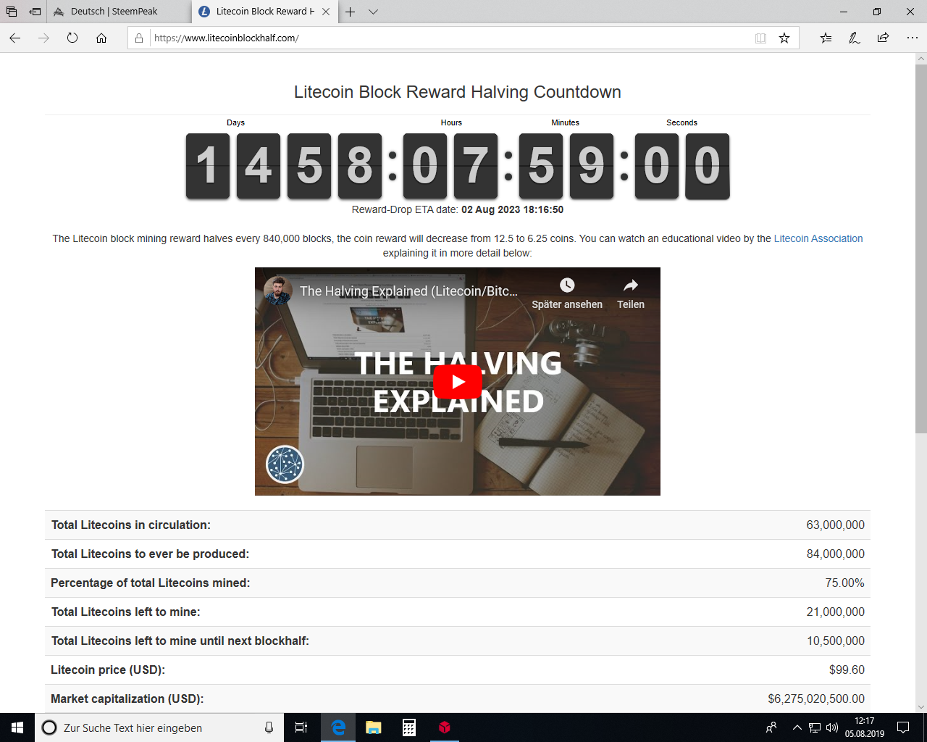Reload the page with the refresh icon
The width and height of the screenshot is (927, 742).
(72, 38)
